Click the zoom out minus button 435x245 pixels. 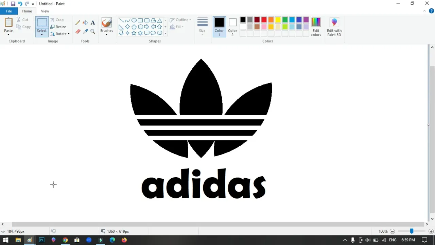(x=392, y=231)
